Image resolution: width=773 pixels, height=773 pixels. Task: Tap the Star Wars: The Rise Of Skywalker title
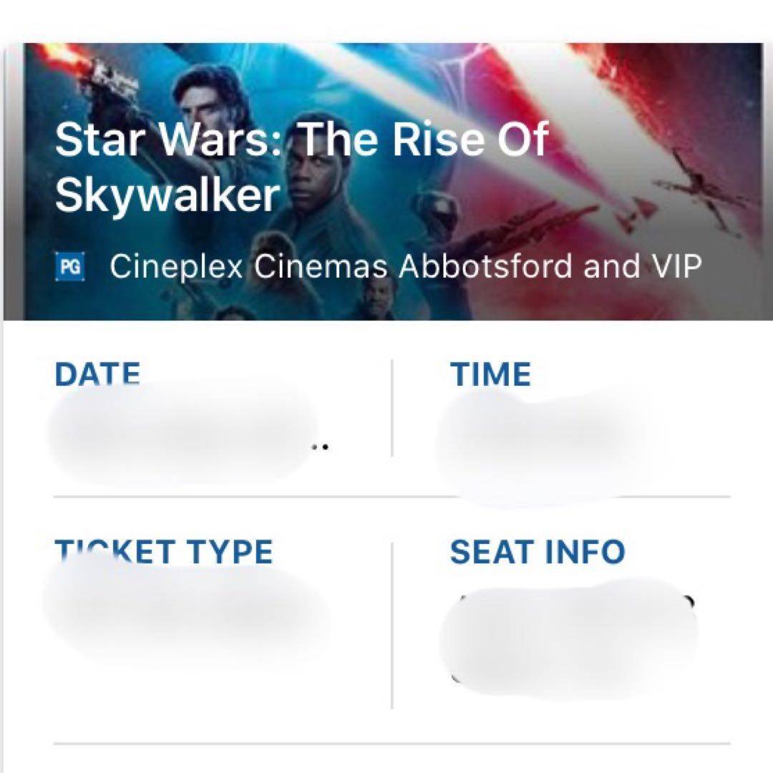coord(301,167)
